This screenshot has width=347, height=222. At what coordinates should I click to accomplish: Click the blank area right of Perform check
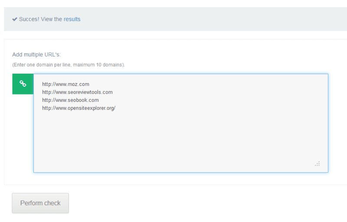click(195, 203)
